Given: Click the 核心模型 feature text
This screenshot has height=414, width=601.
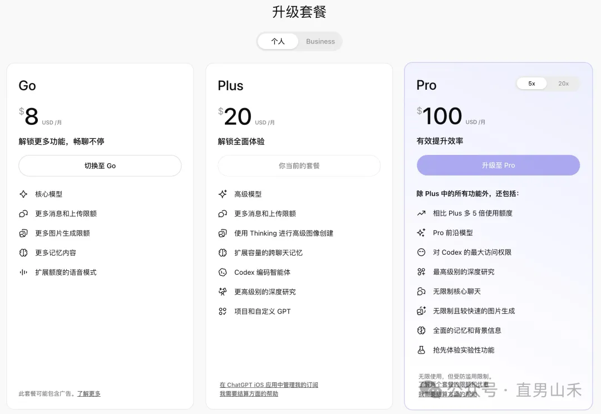Looking at the screenshot, I should click(x=48, y=194).
